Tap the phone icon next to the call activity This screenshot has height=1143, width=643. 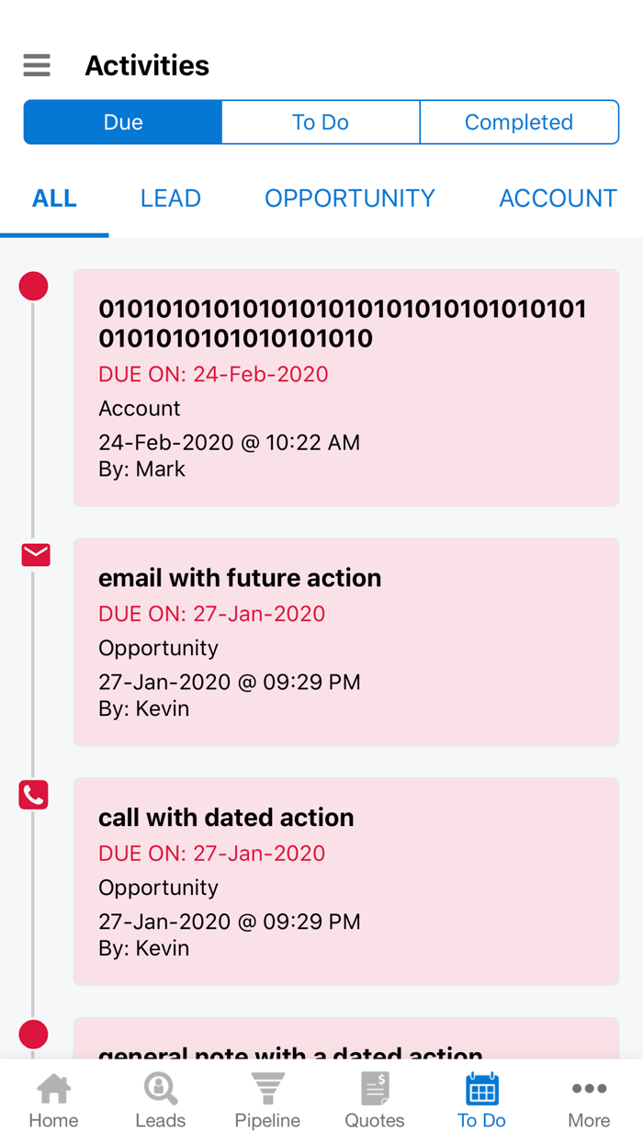(x=34, y=795)
